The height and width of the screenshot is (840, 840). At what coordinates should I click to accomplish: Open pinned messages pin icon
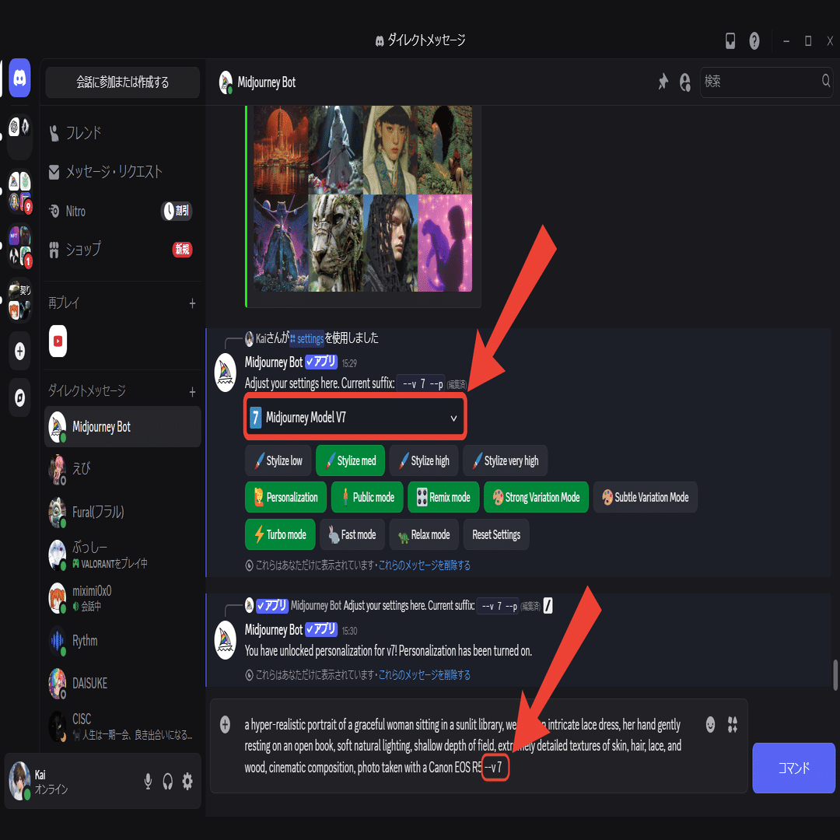663,82
